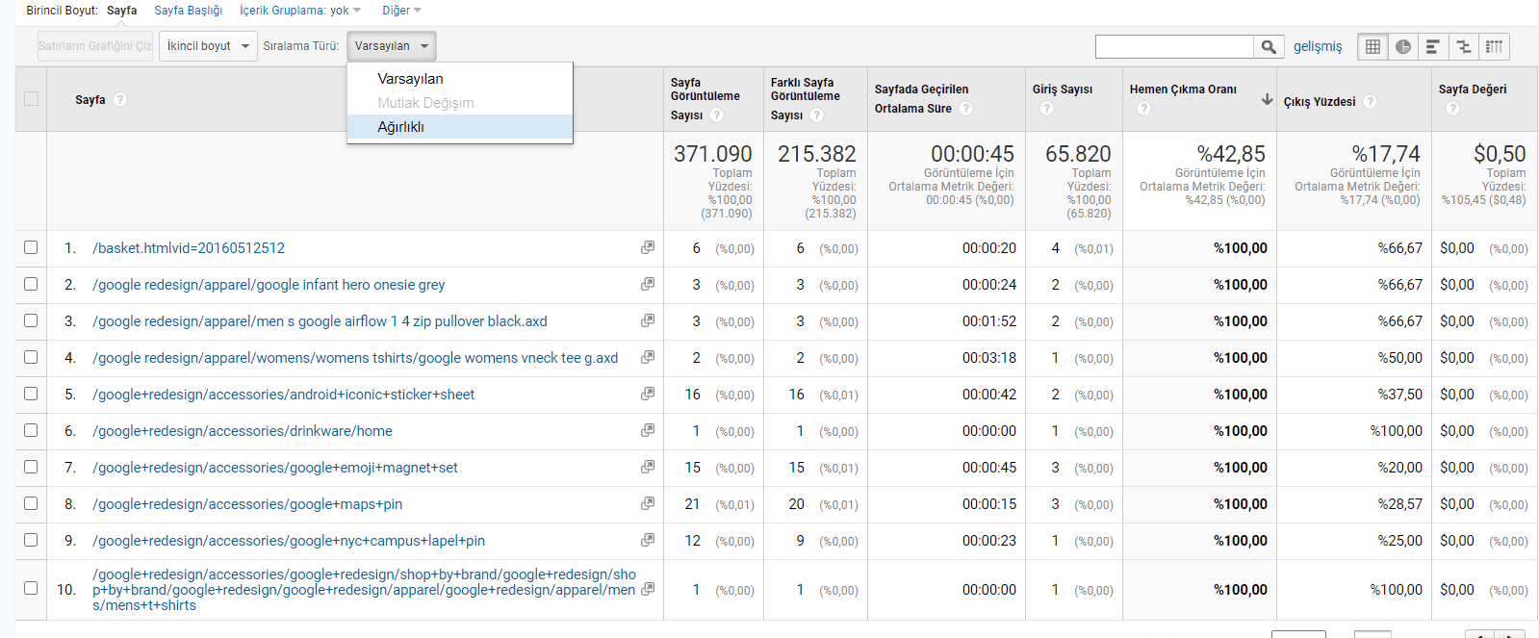
Task: Choose Ağırlıklı from sort type menu
Action: point(400,127)
